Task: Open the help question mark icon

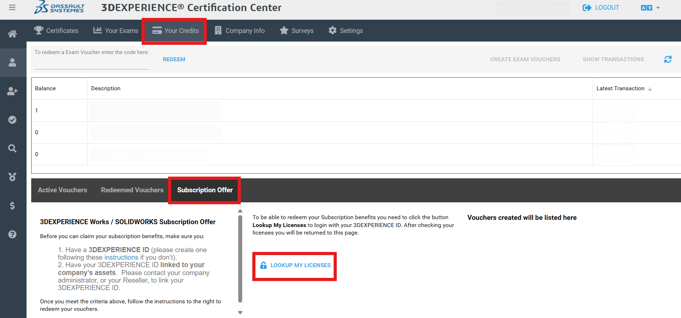Action: (x=12, y=234)
